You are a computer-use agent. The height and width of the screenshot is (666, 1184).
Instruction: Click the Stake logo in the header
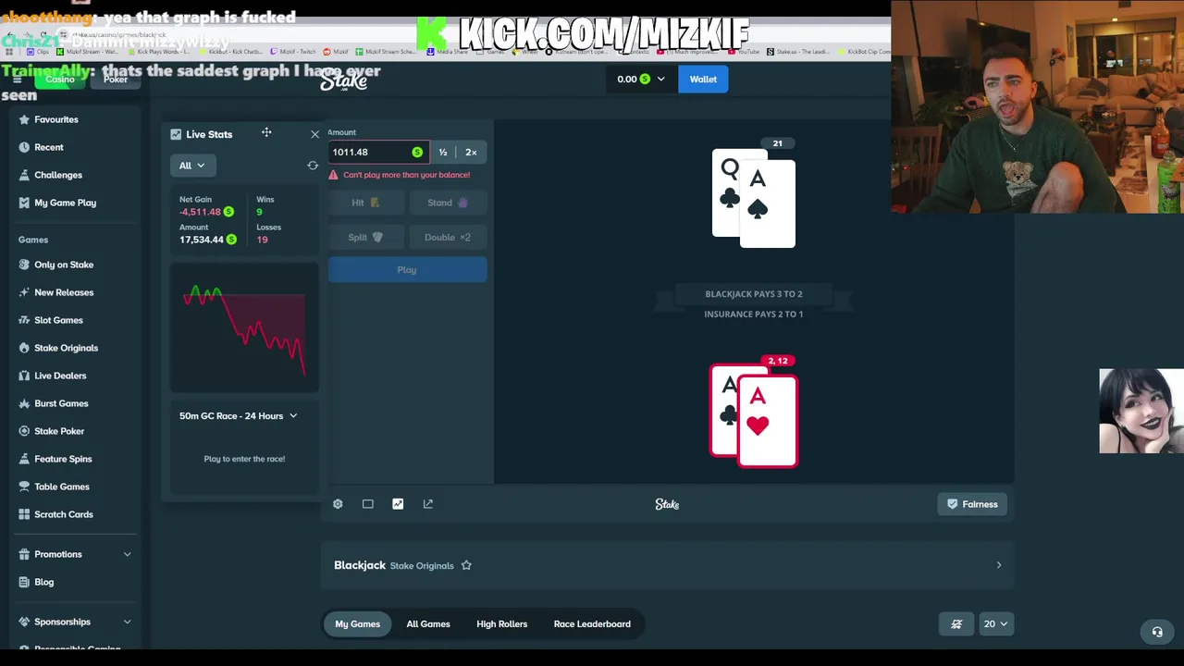(x=344, y=80)
